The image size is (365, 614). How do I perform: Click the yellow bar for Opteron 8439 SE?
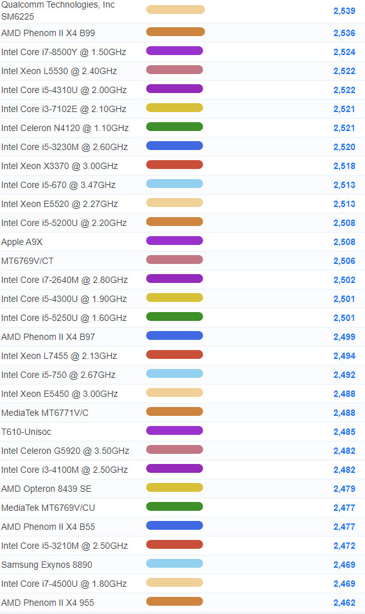point(175,487)
